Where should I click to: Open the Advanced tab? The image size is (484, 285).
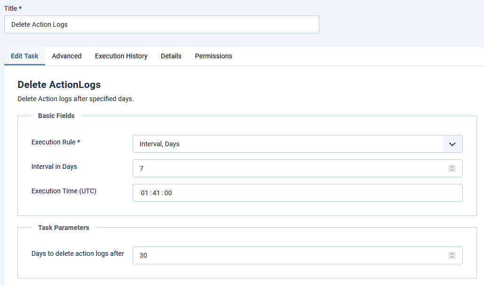coord(67,56)
